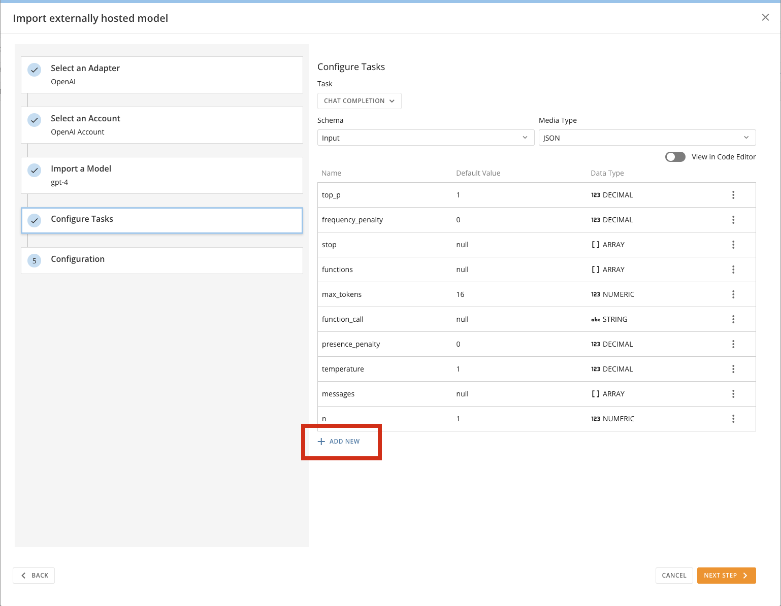781x606 pixels.
Task: Open the kebab menu for stop row
Action: 733,245
